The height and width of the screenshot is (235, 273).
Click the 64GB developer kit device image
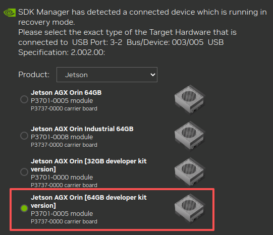(190, 208)
